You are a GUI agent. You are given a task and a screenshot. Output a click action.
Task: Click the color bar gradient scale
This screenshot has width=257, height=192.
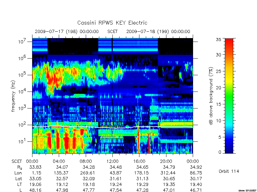(x=229, y=96)
